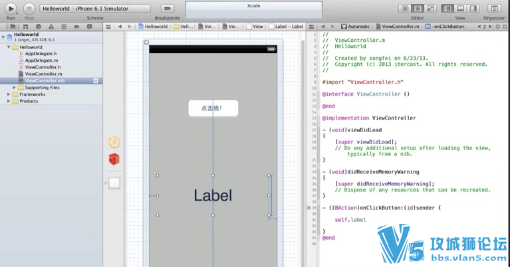Expand the Interface Builder dock disclosure
Image resolution: width=510 pixels, height=267 pixels.
pyautogui.click(x=105, y=183)
